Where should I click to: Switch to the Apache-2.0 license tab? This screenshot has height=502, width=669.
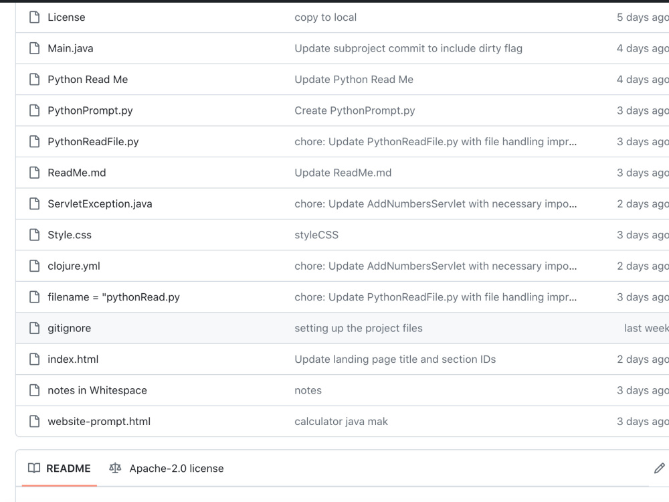coord(167,469)
